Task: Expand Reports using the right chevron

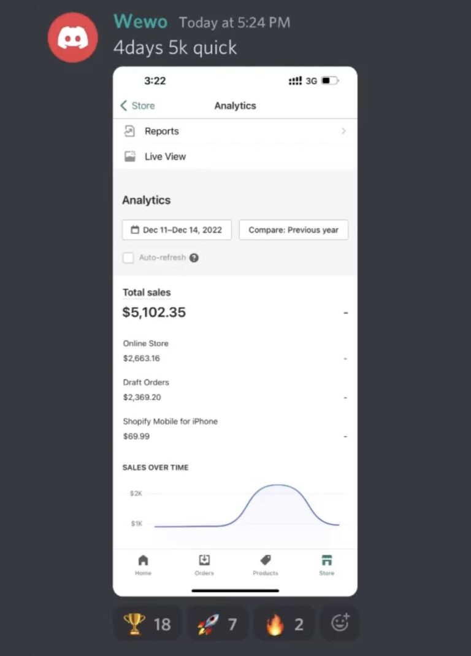Action: click(x=343, y=131)
